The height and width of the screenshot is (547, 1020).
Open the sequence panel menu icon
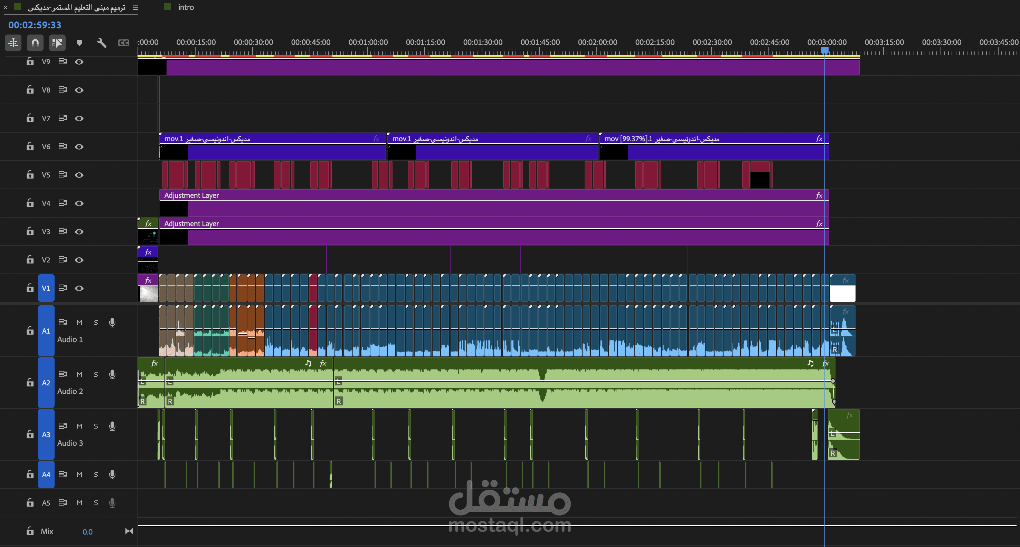tap(135, 7)
